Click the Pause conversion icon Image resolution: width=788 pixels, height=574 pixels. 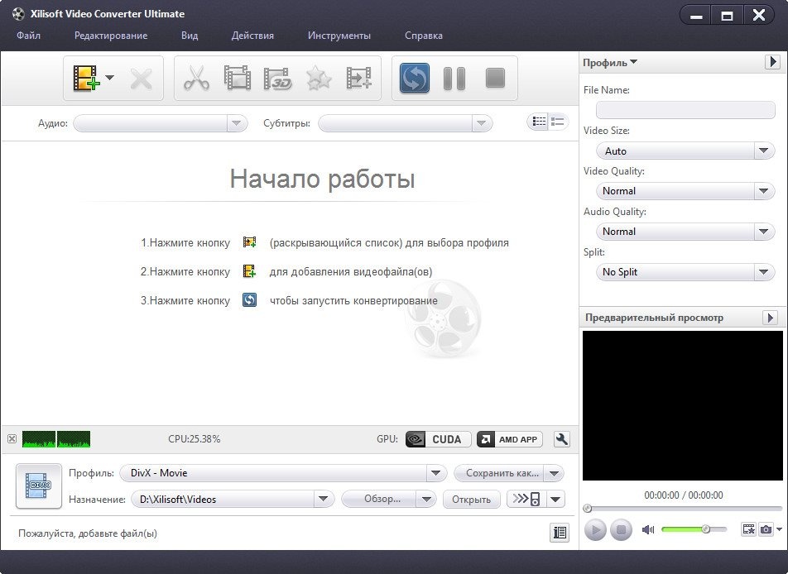[x=454, y=79]
